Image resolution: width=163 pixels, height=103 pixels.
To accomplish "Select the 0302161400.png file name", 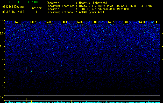I will click(x=13, y=7).
